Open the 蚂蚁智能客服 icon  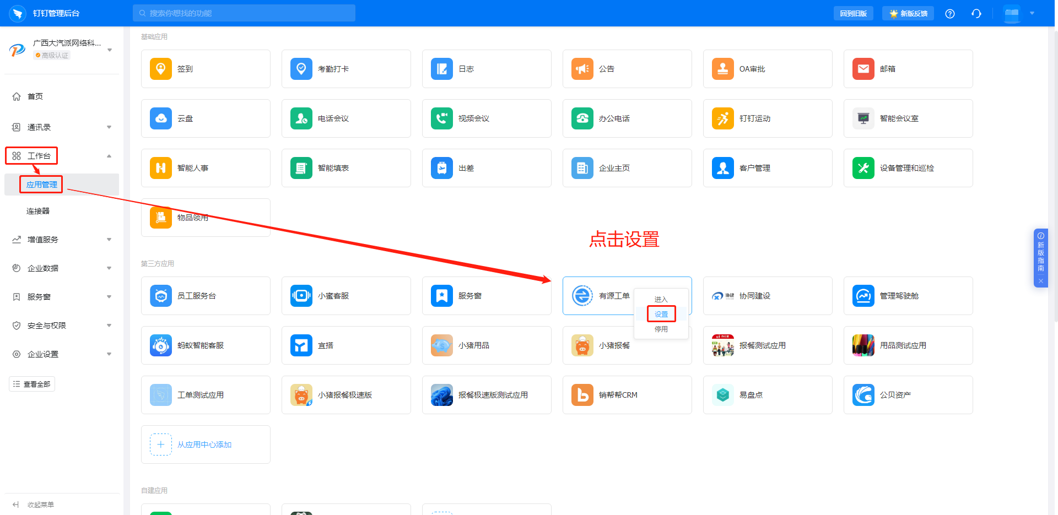tap(161, 345)
